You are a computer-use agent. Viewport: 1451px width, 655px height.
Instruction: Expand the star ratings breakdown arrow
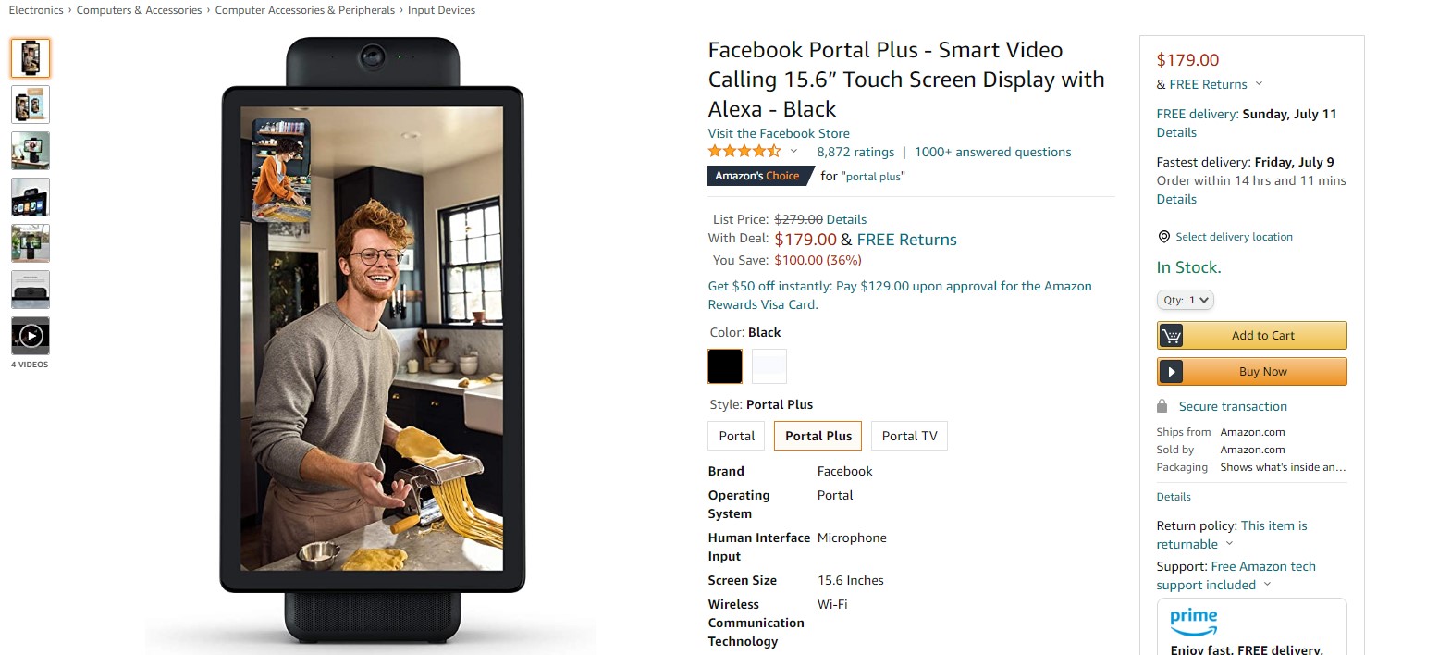pyautogui.click(x=793, y=152)
